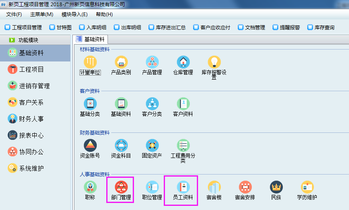Open 基础分类 icon under 客户资料
Screen dimensions: 349x210
point(90,104)
